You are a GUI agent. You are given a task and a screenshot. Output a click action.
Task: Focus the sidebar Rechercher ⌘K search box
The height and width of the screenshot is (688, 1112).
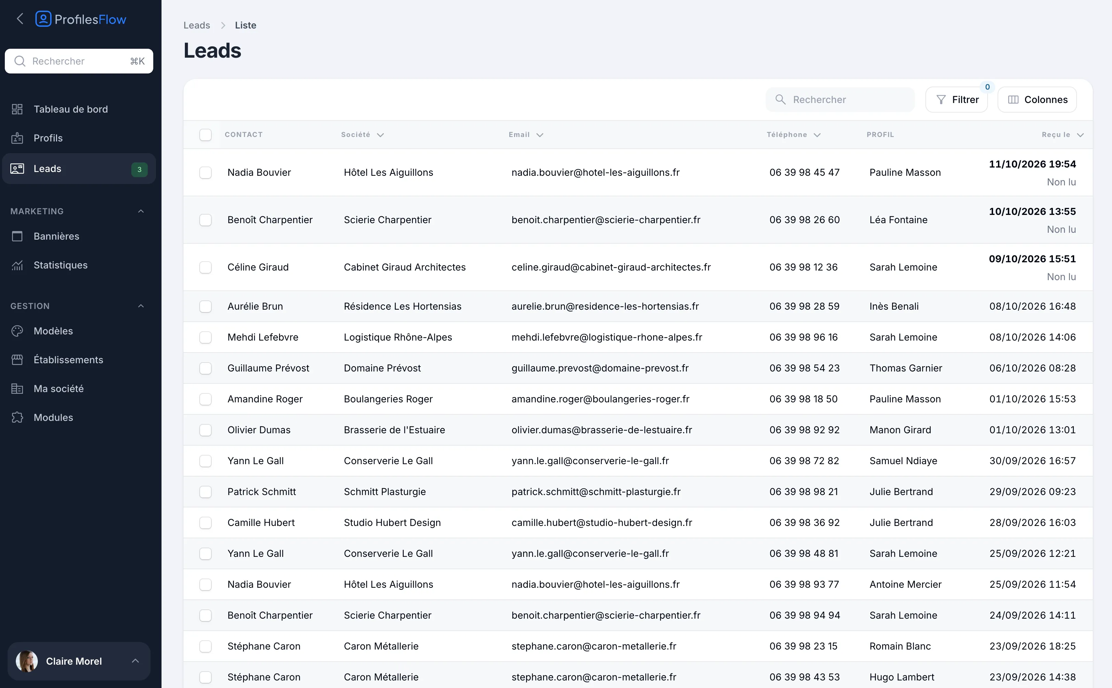[79, 61]
